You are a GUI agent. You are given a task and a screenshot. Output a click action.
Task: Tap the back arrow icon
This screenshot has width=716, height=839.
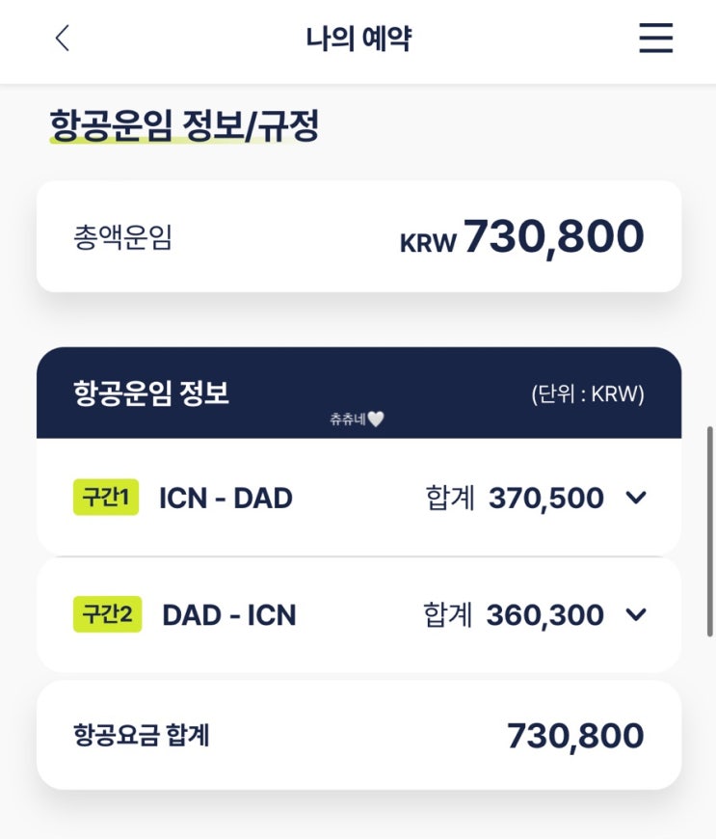tap(63, 39)
